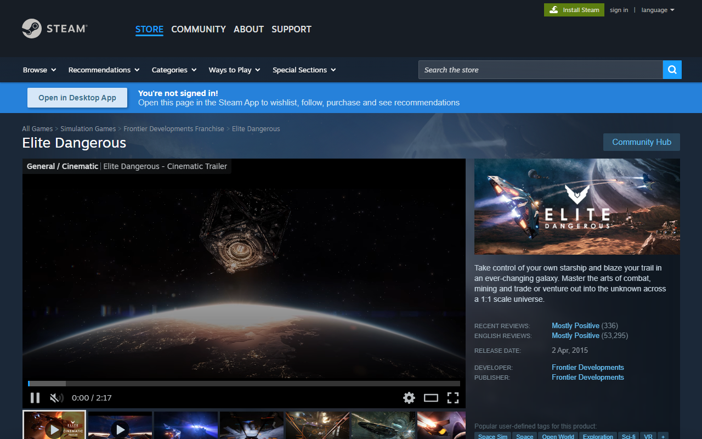Go to the STORE tab
This screenshot has height=439, width=702.
[x=149, y=29]
